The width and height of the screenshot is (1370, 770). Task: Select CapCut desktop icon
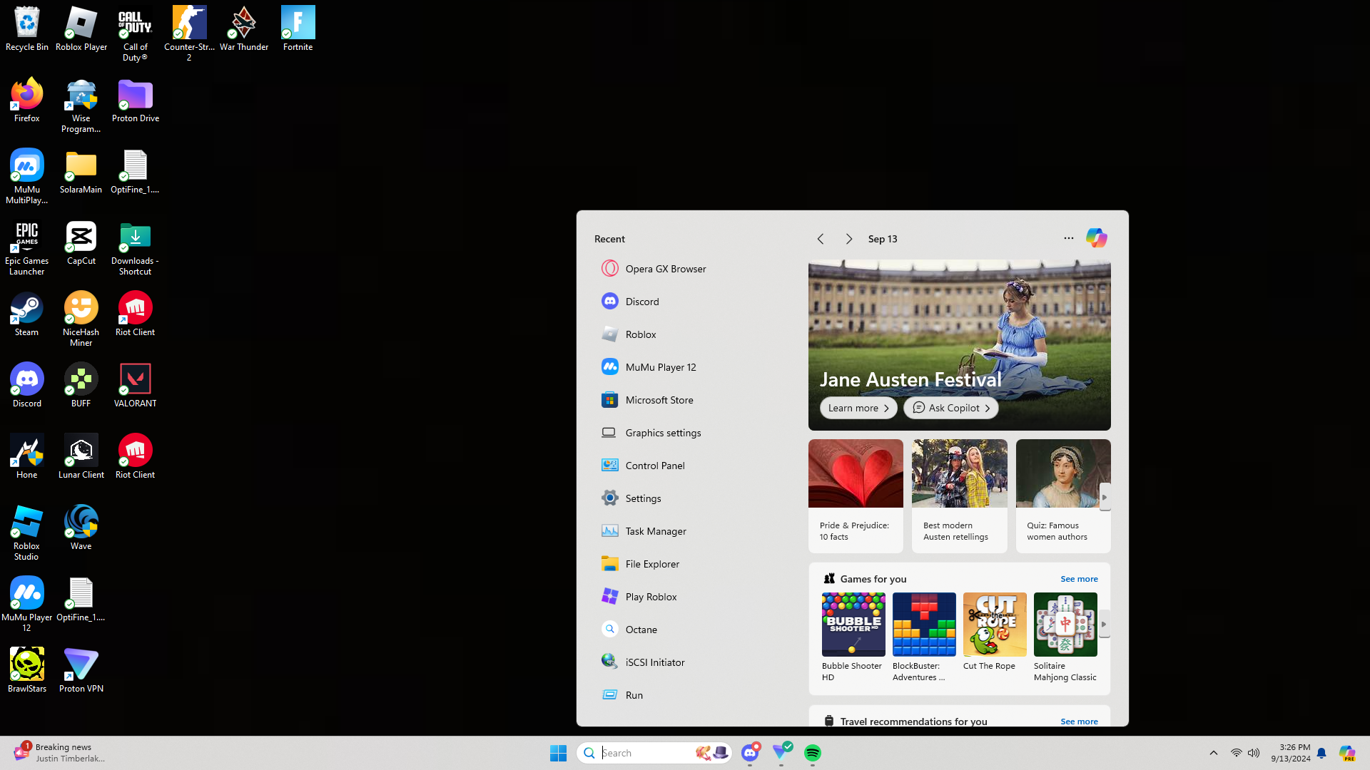tap(81, 243)
